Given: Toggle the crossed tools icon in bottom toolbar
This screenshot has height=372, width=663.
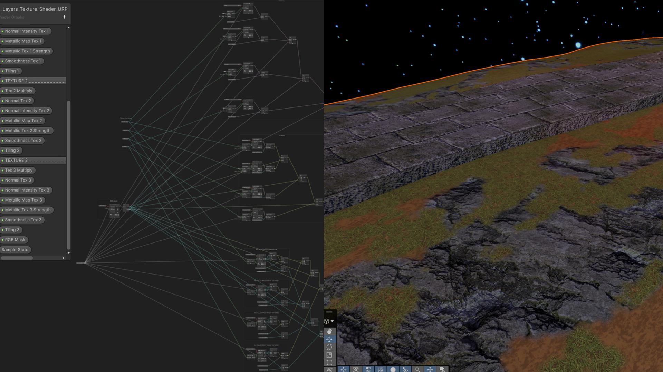Looking at the screenshot, I should pyautogui.click(x=356, y=369).
